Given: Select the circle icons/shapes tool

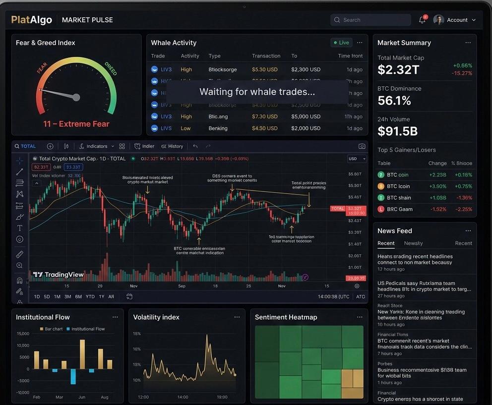Looking at the screenshot, I should (19, 239).
